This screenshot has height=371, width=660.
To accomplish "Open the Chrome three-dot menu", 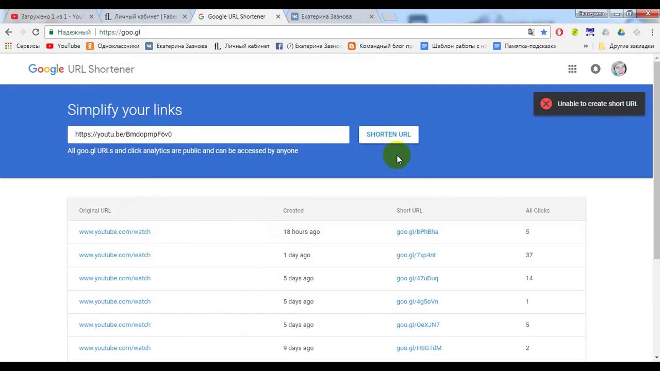I will pyautogui.click(x=652, y=32).
